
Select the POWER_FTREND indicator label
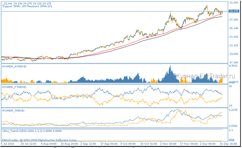pos(14,87)
